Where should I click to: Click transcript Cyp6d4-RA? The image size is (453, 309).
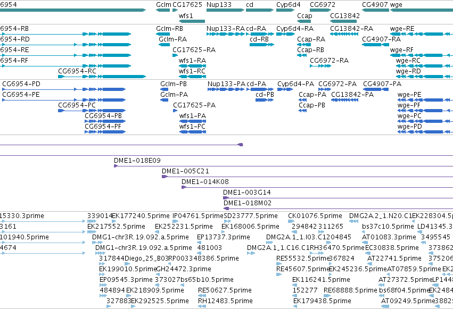295,29
